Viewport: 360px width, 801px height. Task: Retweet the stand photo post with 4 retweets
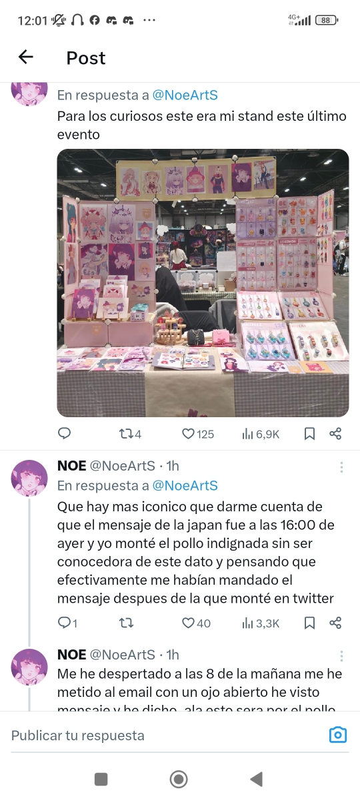point(130,434)
